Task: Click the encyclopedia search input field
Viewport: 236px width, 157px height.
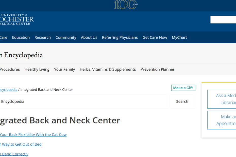Action: [84, 102]
